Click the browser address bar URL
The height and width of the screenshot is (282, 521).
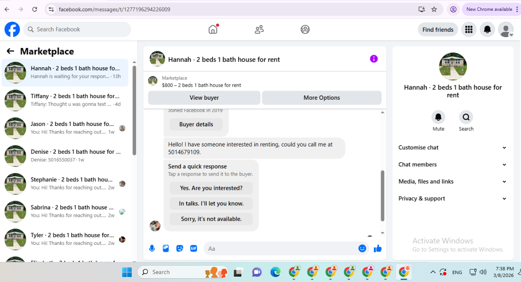tap(114, 9)
